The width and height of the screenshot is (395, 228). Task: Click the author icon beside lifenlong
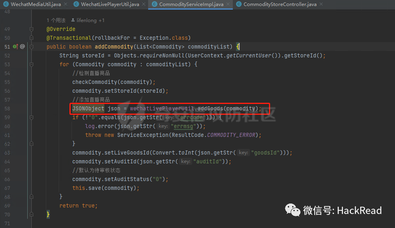click(73, 20)
